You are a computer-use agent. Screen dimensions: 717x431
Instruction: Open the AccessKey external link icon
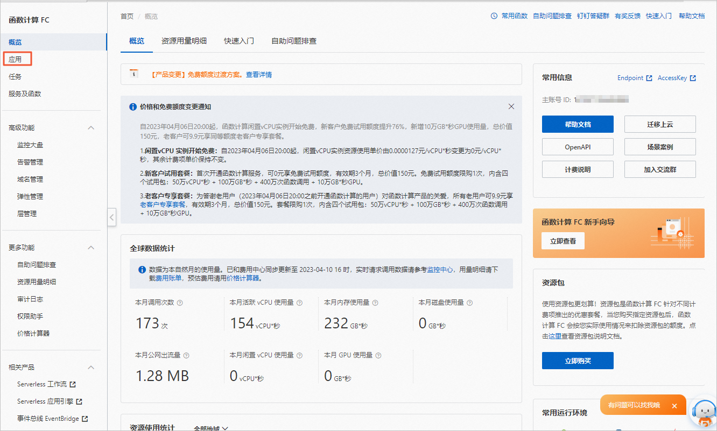coord(693,78)
